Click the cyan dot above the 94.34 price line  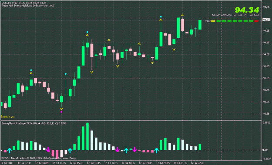coord(161,17)
